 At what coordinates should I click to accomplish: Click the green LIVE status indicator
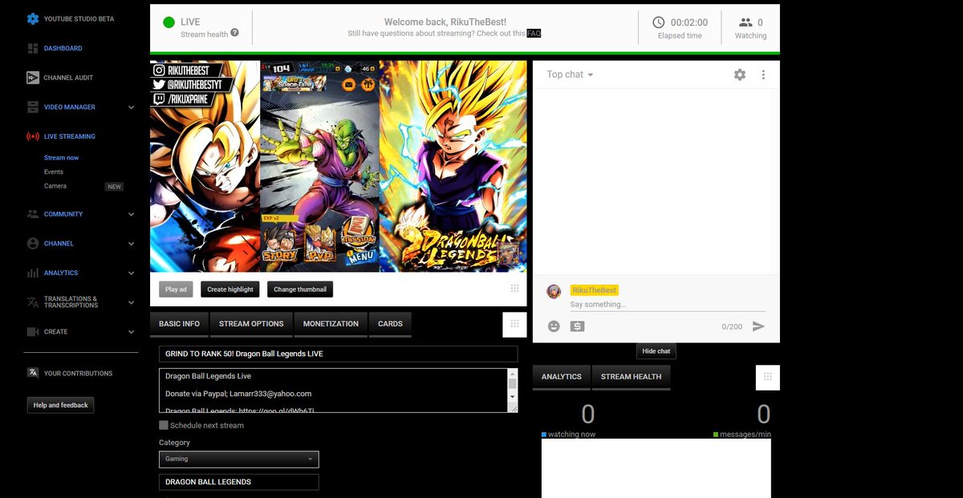[169, 22]
